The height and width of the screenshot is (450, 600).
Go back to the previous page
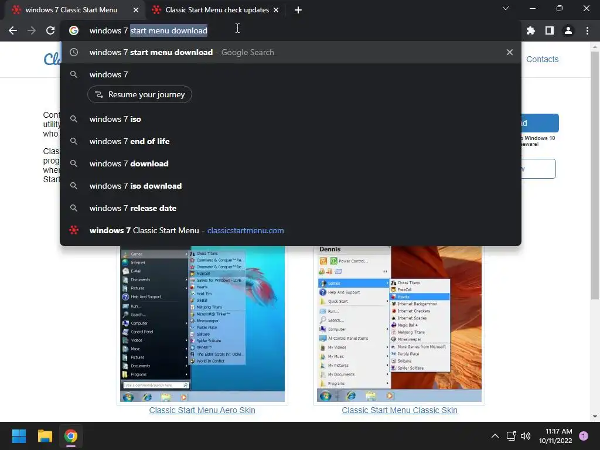13,30
